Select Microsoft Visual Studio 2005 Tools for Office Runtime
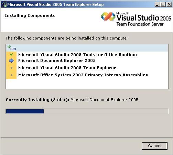This screenshot has height=155, width=173. 77,55
